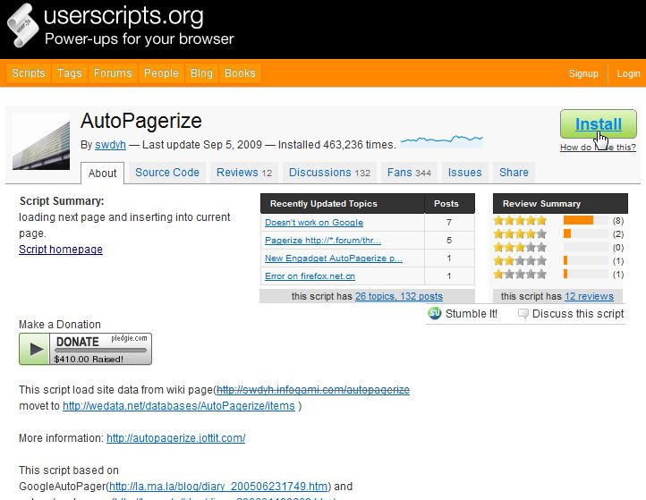Click the Login link
This screenshot has height=500, width=646.
[628, 73]
